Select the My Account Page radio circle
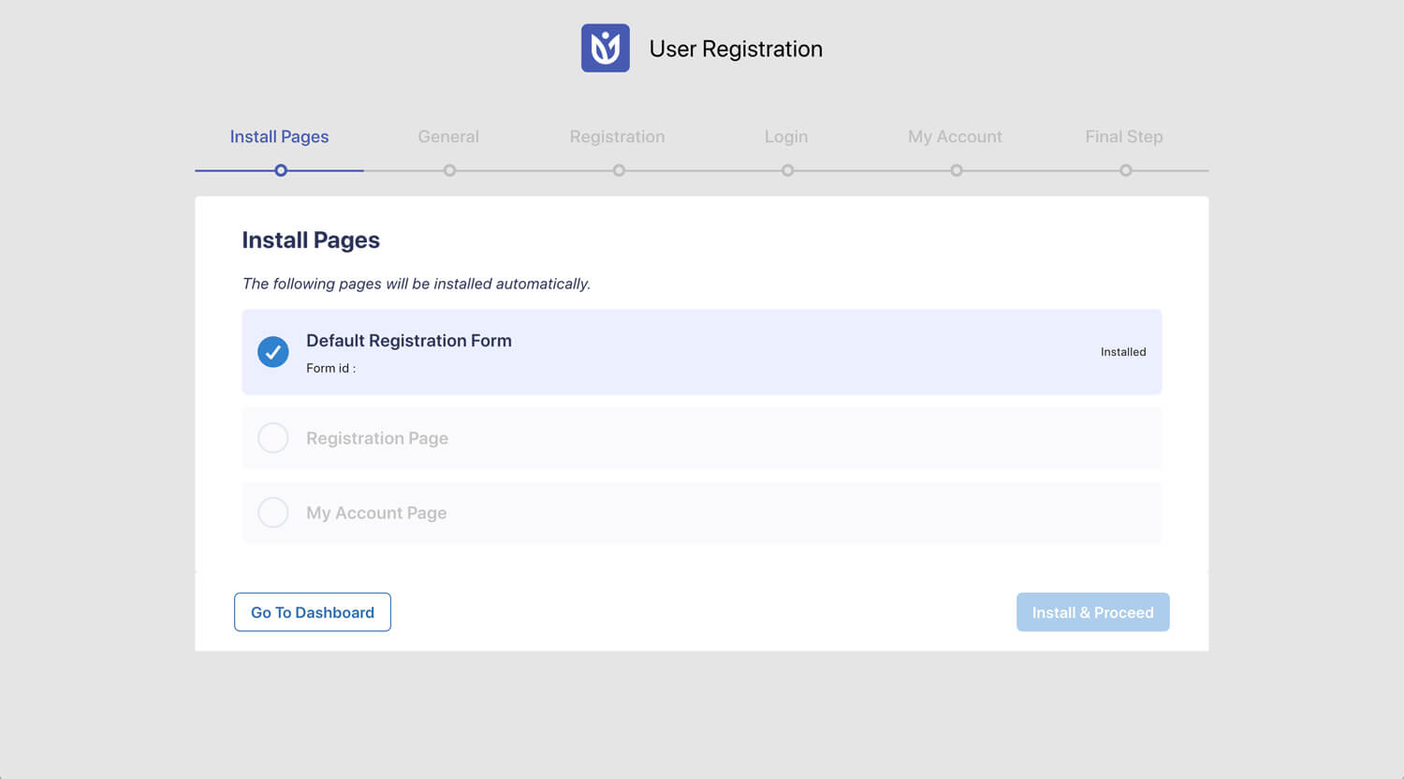Screen dimensions: 1404x779 pos(273,513)
